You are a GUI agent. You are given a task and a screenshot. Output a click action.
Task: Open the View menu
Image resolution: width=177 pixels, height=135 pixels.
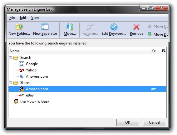click(x=35, y=18)
